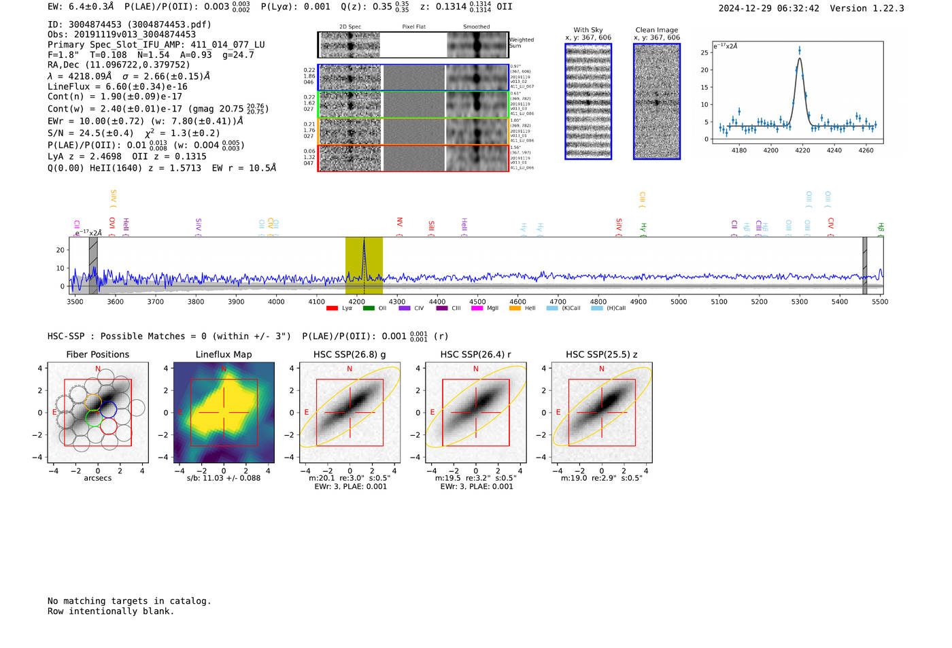Image resolution: width=952 pixels, height=648 pixels.
Task: Click the hatched gray band near 3550 Å
Action: [x=93, y=266]
